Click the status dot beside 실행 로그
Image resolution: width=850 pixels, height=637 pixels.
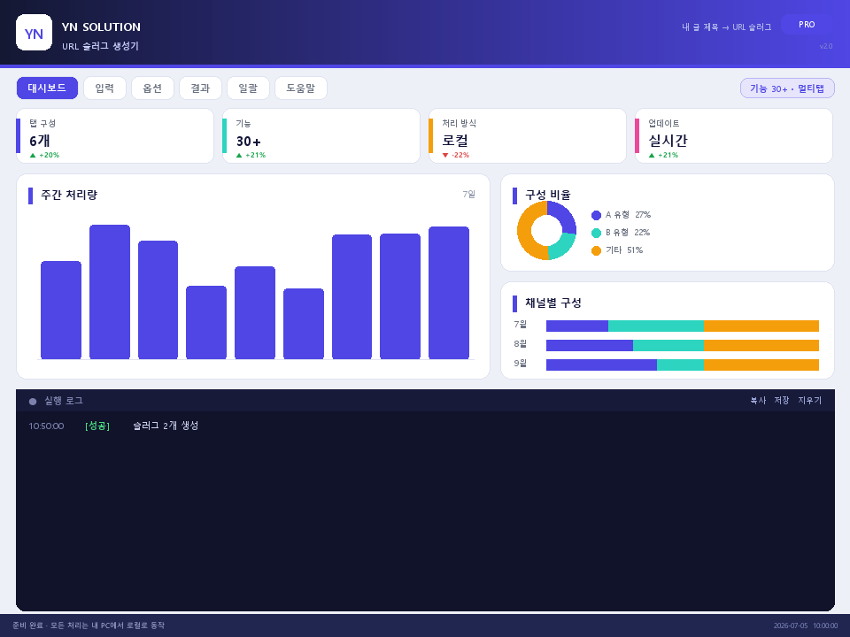tap(33, 402)
